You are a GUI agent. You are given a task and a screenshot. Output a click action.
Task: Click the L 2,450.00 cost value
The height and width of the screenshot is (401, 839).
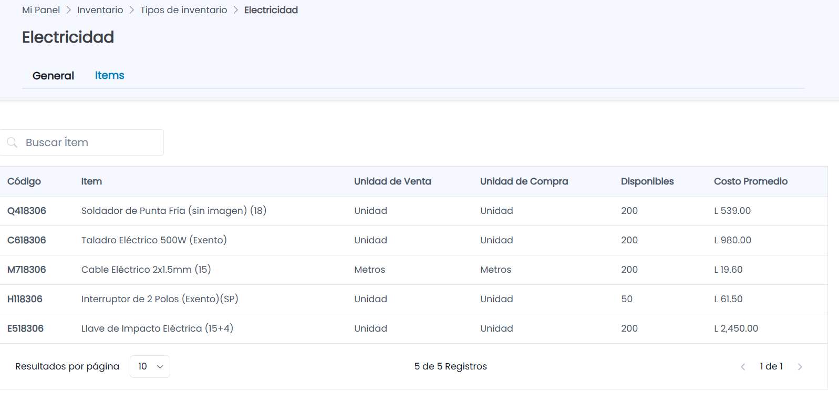[x=736, y=328]
